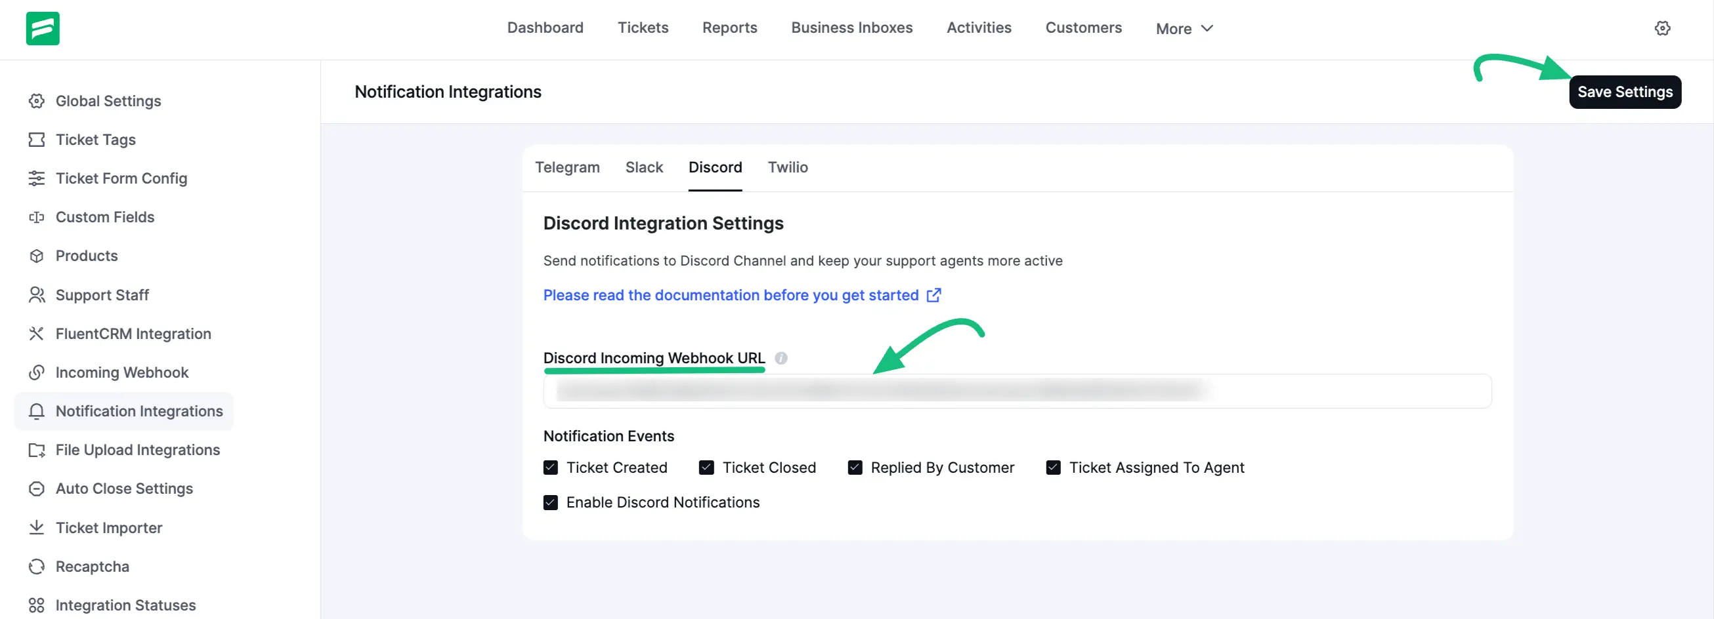This screenshot has width=1714, height=619.
Task: Select the Support Staff people icon
Action: click(x=37, y=294)
